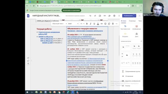Insert an emoji from text toolbar

coord(105,24)
